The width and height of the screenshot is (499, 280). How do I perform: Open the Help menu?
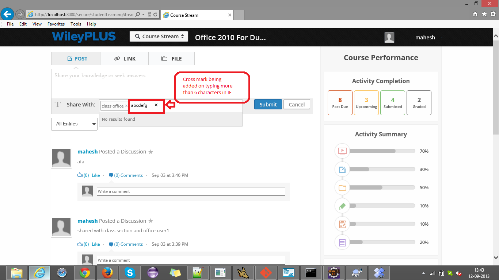tap(91, 24)
